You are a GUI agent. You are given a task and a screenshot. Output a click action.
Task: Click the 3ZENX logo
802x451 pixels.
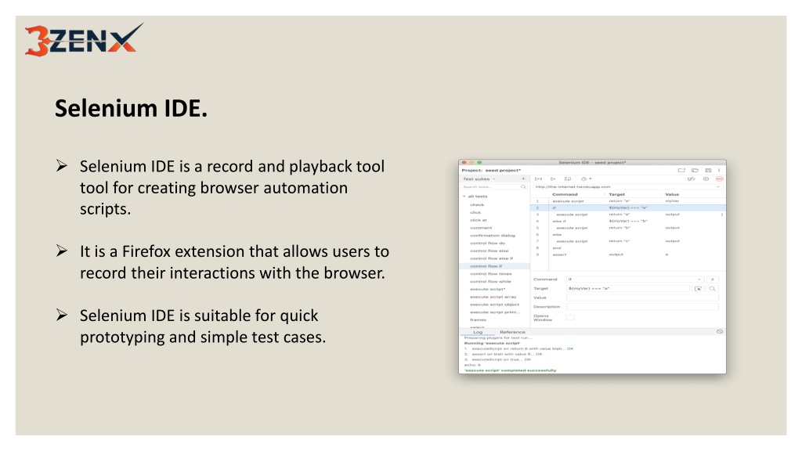(84, 39)
